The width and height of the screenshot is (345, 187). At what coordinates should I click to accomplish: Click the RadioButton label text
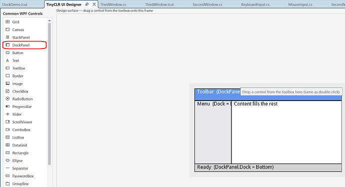click(x=22, y=99)
